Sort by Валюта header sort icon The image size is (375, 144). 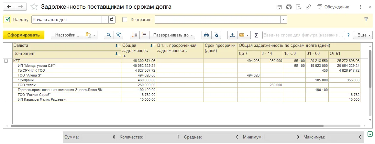click(x=118, y=46)
